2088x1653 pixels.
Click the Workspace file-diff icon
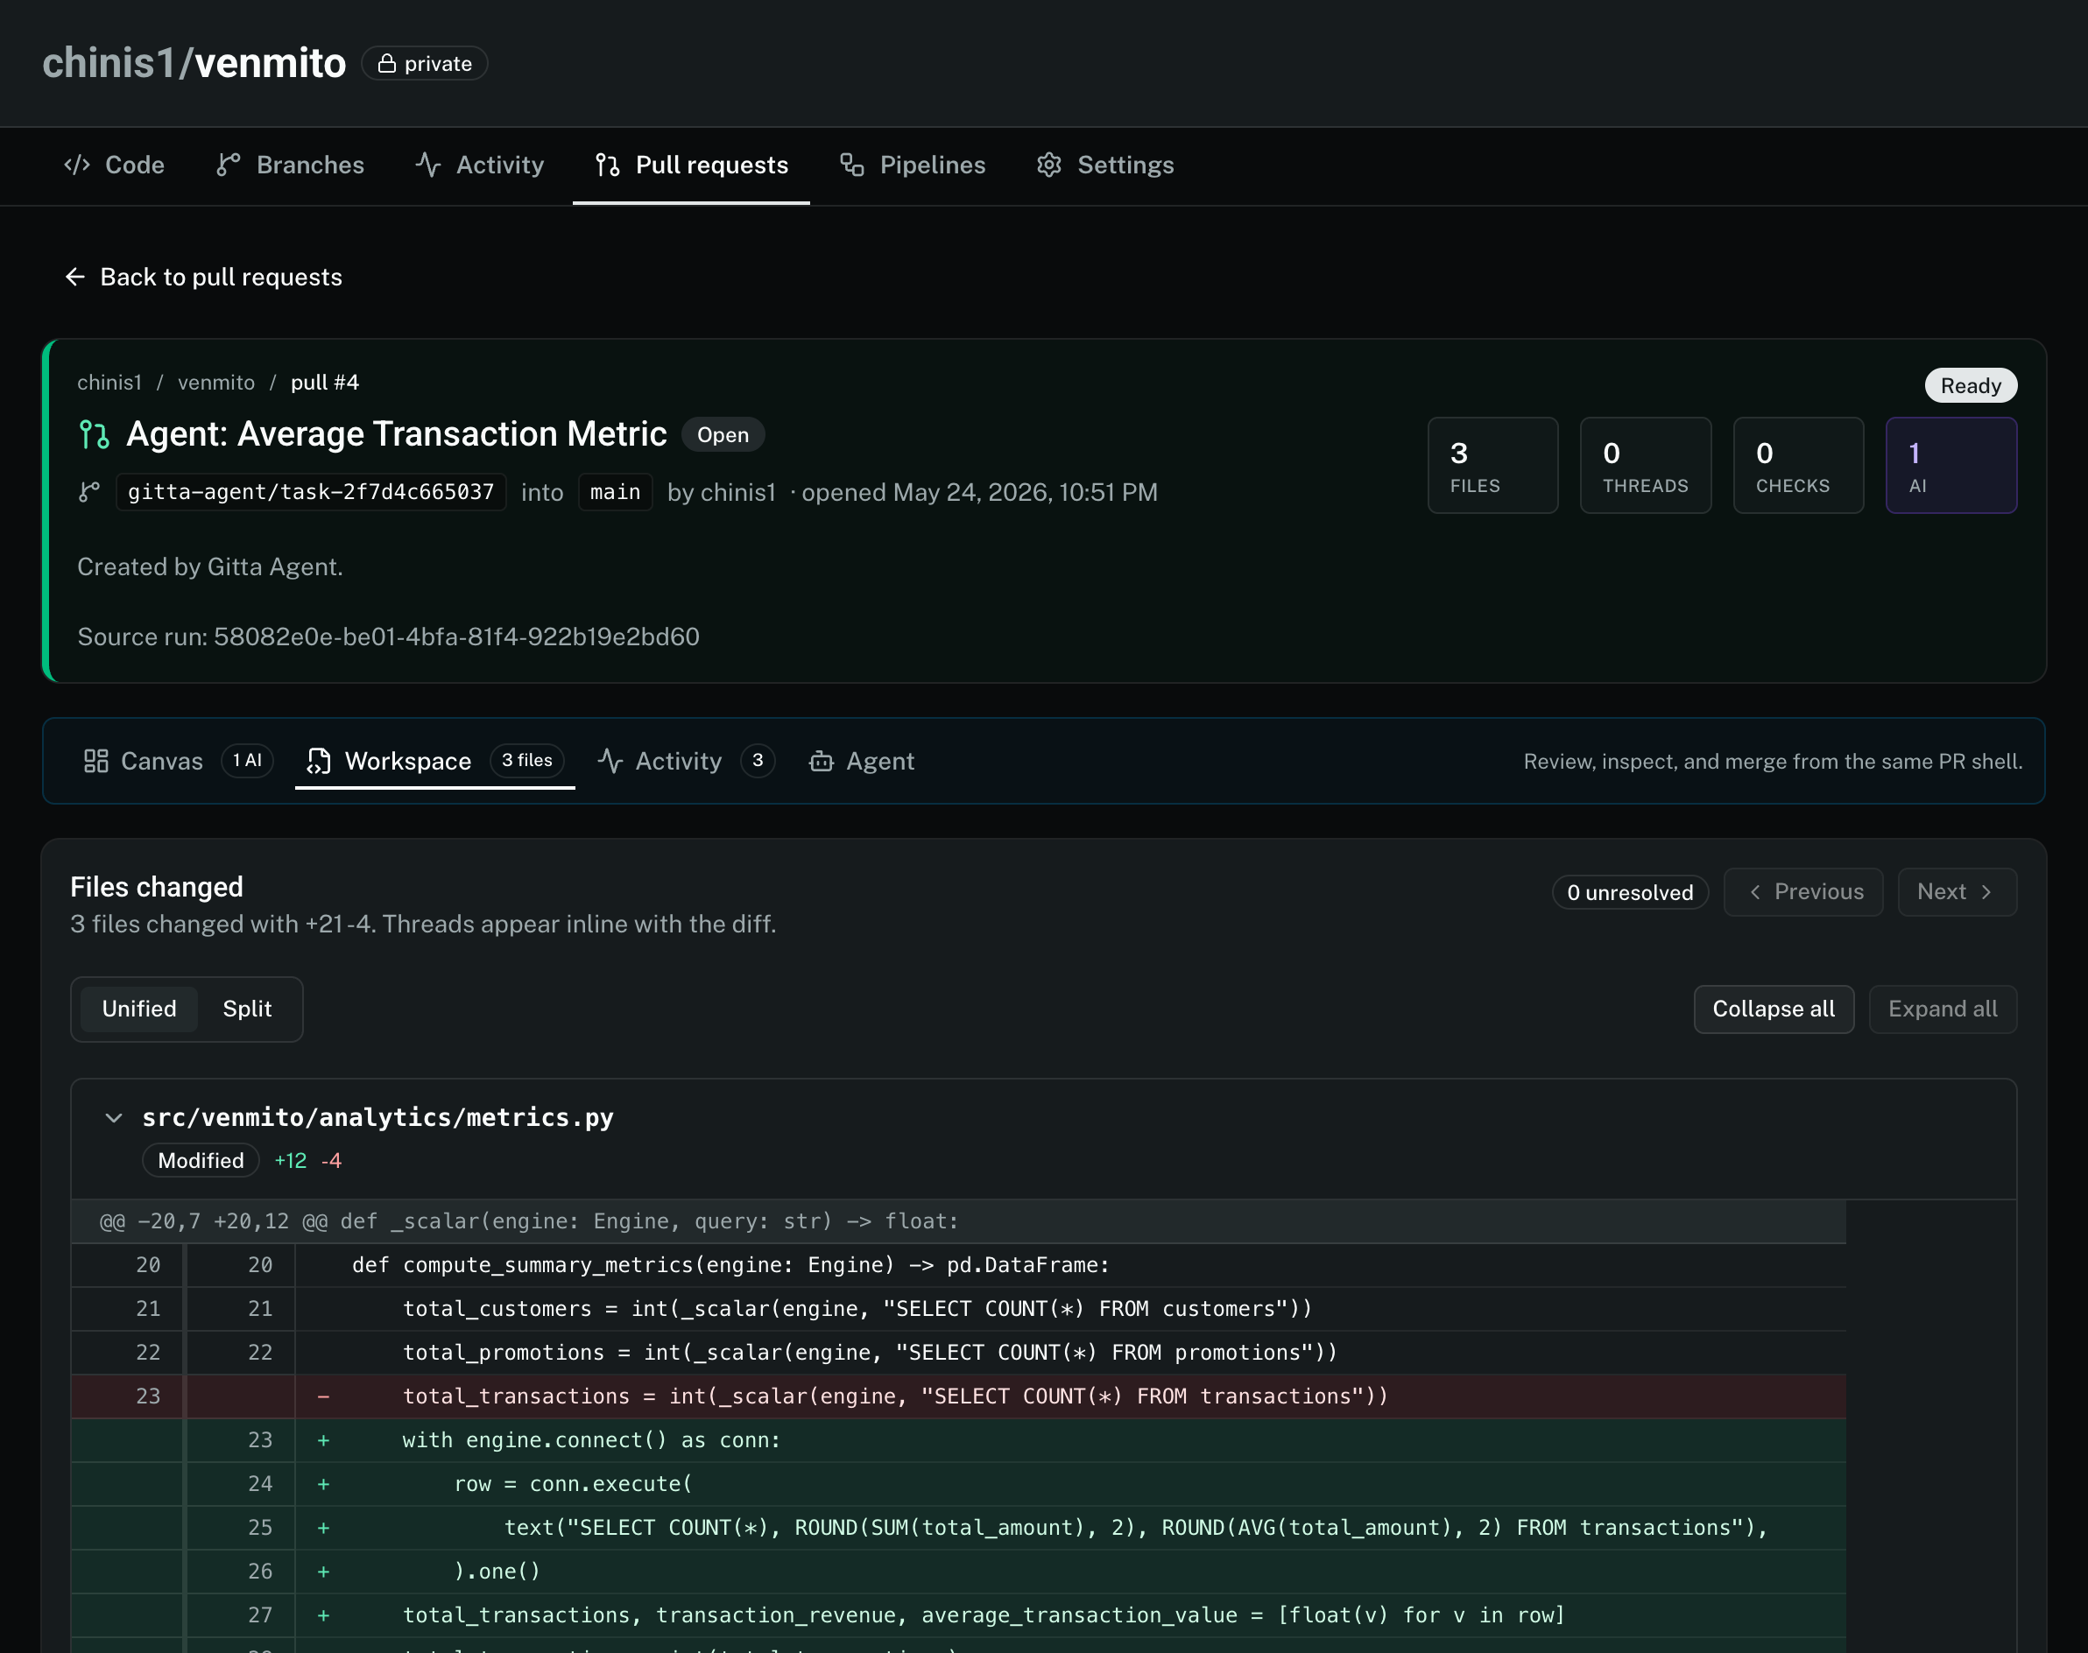pos(319,761)
